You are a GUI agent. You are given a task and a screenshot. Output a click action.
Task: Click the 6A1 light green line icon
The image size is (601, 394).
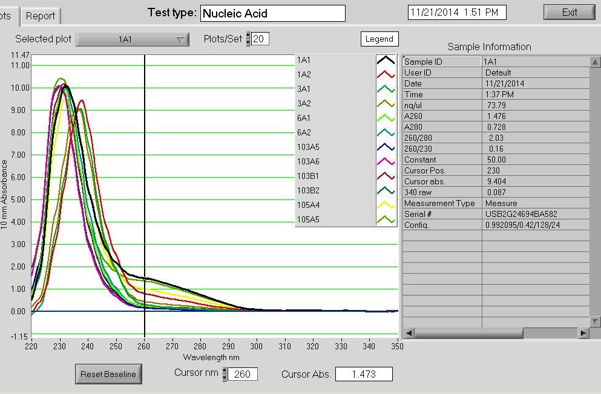pos(386,118)
